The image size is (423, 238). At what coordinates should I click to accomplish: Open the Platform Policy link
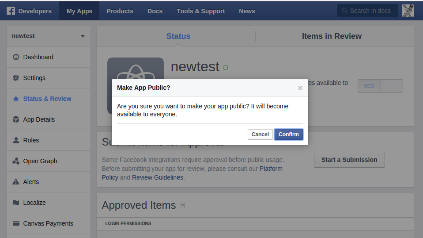click(271, 169)
